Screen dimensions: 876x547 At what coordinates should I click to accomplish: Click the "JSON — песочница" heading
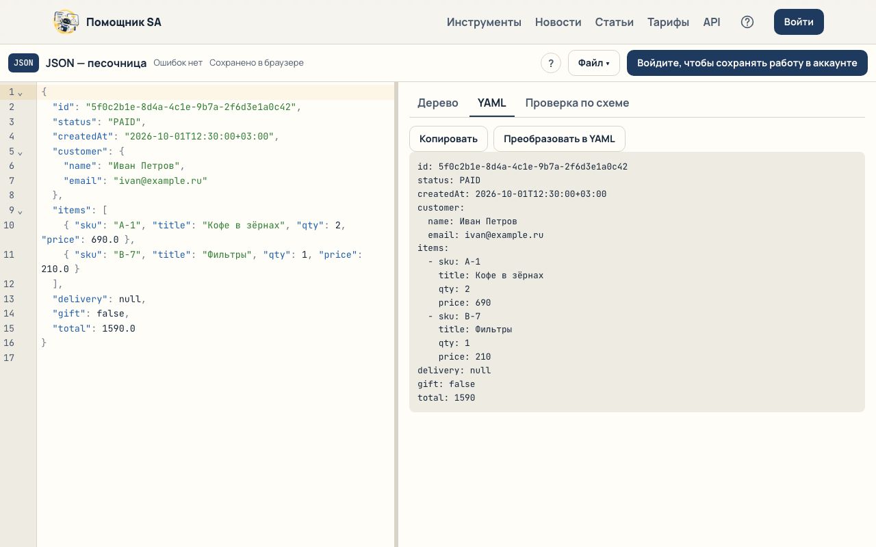pyautogui.click(x=96, y=63)
